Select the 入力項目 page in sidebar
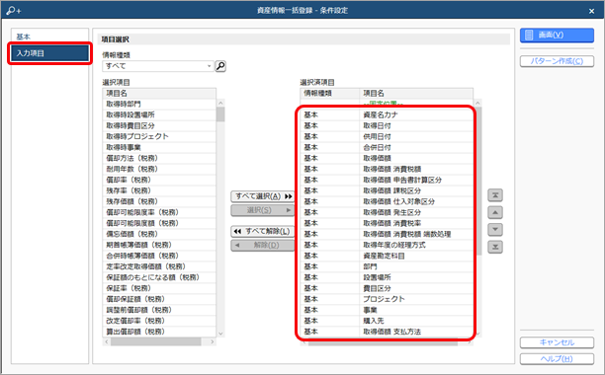Image resolution: width=605 pixels, height=375 pixels. (x=49, y=53)
